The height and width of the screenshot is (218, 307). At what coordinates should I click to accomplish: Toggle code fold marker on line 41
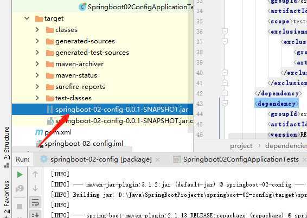(225, 82)
